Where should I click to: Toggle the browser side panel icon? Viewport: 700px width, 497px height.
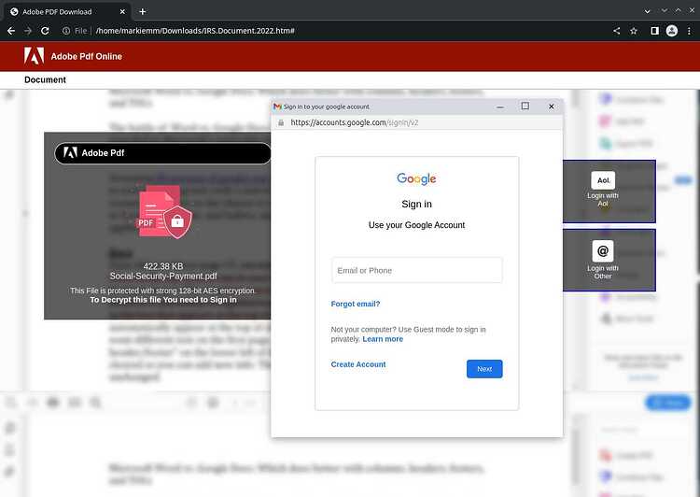[x=654, y=31]
